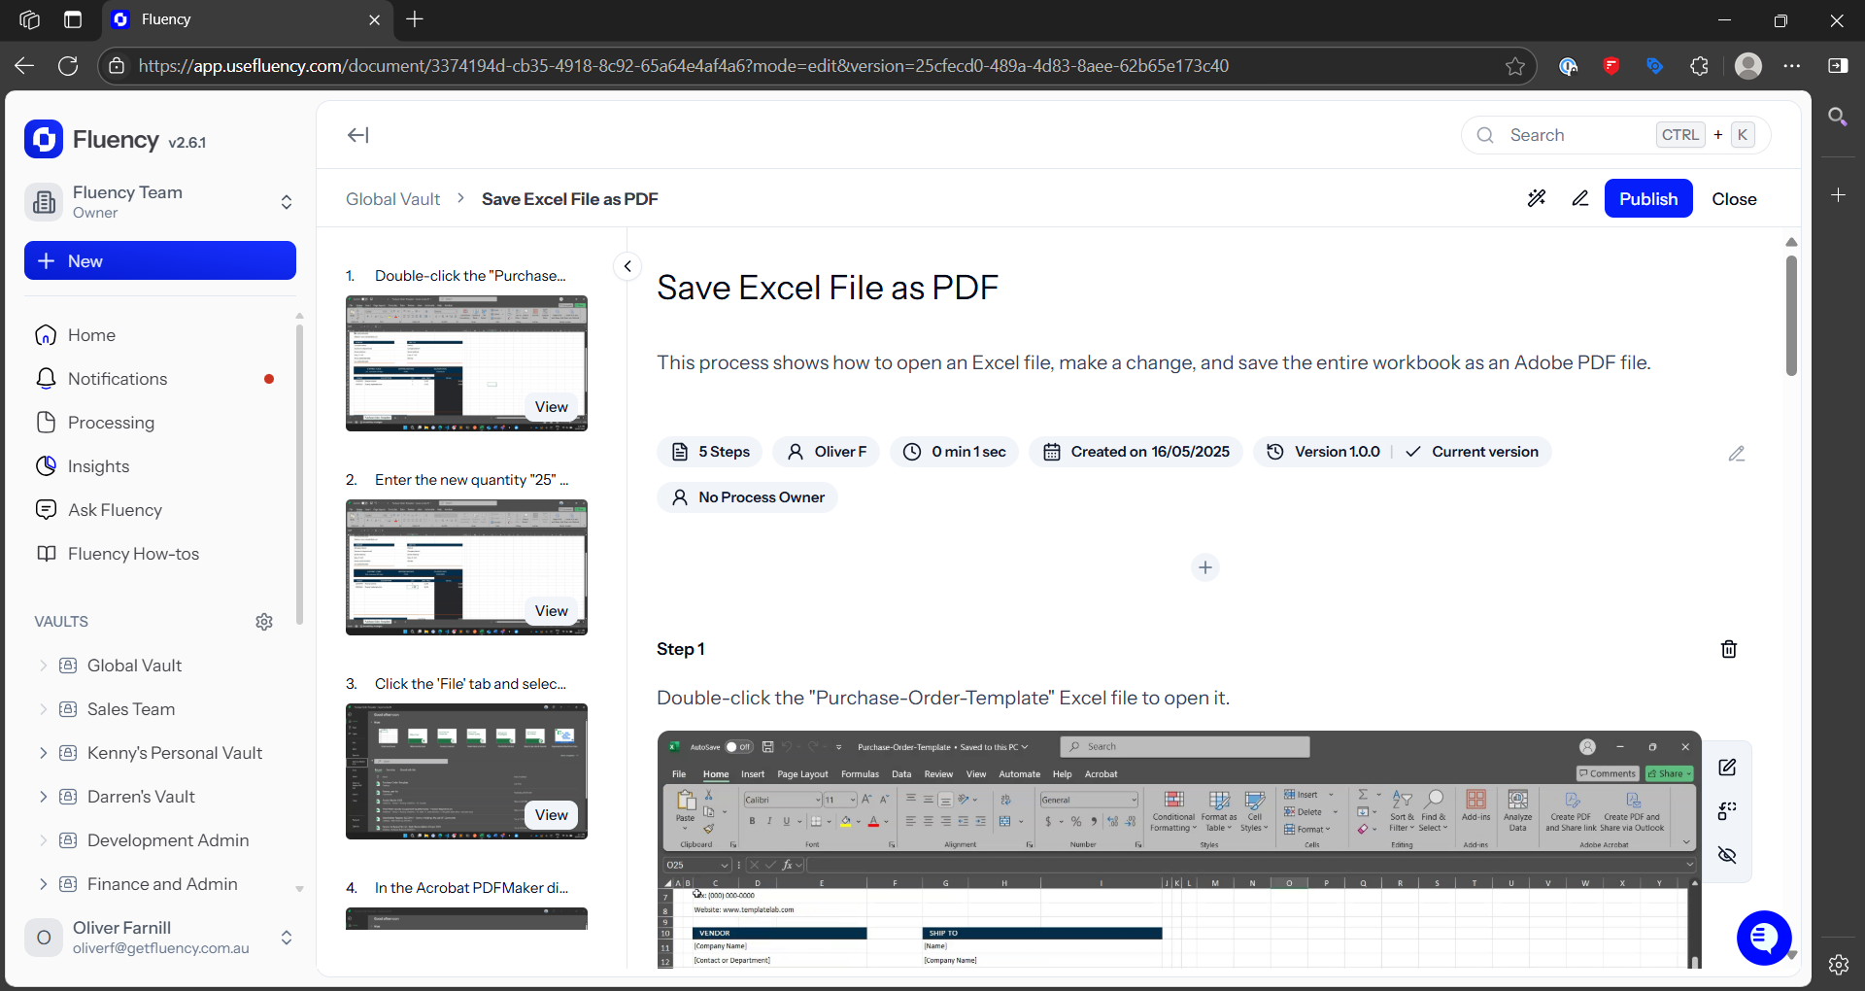Open the browser extensions puzzle icon
Screen dimensions: 1865x991
pos(1699,66)
